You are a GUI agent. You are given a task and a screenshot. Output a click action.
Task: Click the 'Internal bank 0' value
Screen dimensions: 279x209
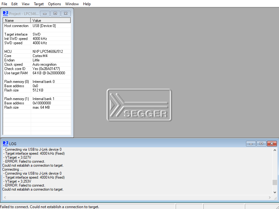pos(44,82)
